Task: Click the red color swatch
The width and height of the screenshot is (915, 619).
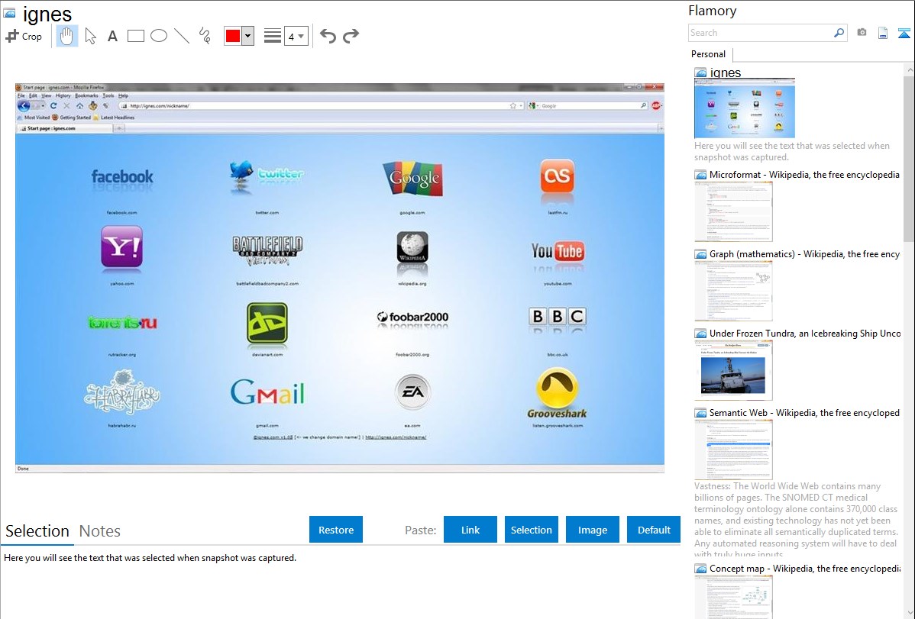Action: click(233, 36)
